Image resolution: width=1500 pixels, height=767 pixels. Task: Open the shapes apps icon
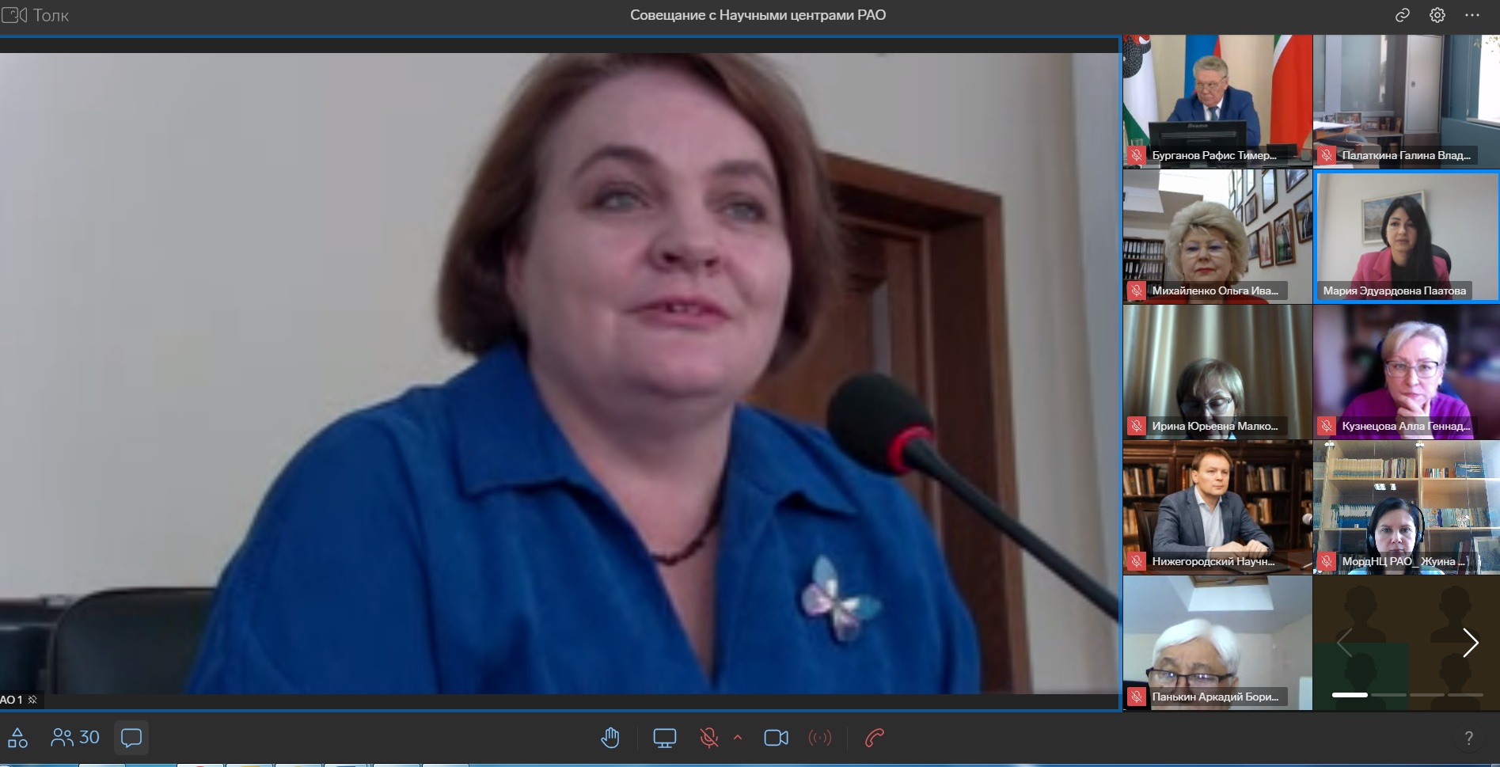point(17,738)
